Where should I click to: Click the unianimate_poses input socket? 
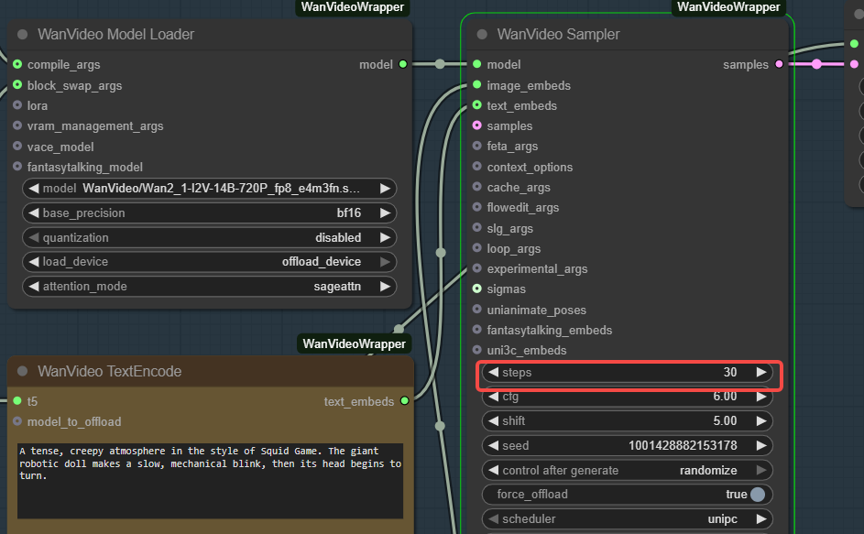tap(477, 310)
